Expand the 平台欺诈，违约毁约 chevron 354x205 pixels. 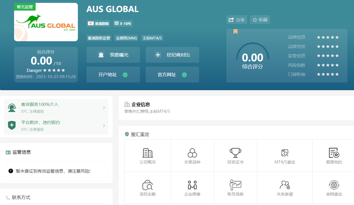click(104, 126)
